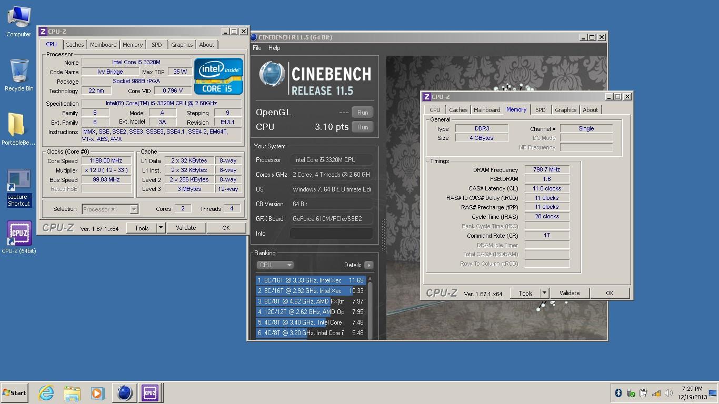This screenshot has width=719, height=404.
Task: Open Internet Explorer from the taskbar
Action: 46,393
